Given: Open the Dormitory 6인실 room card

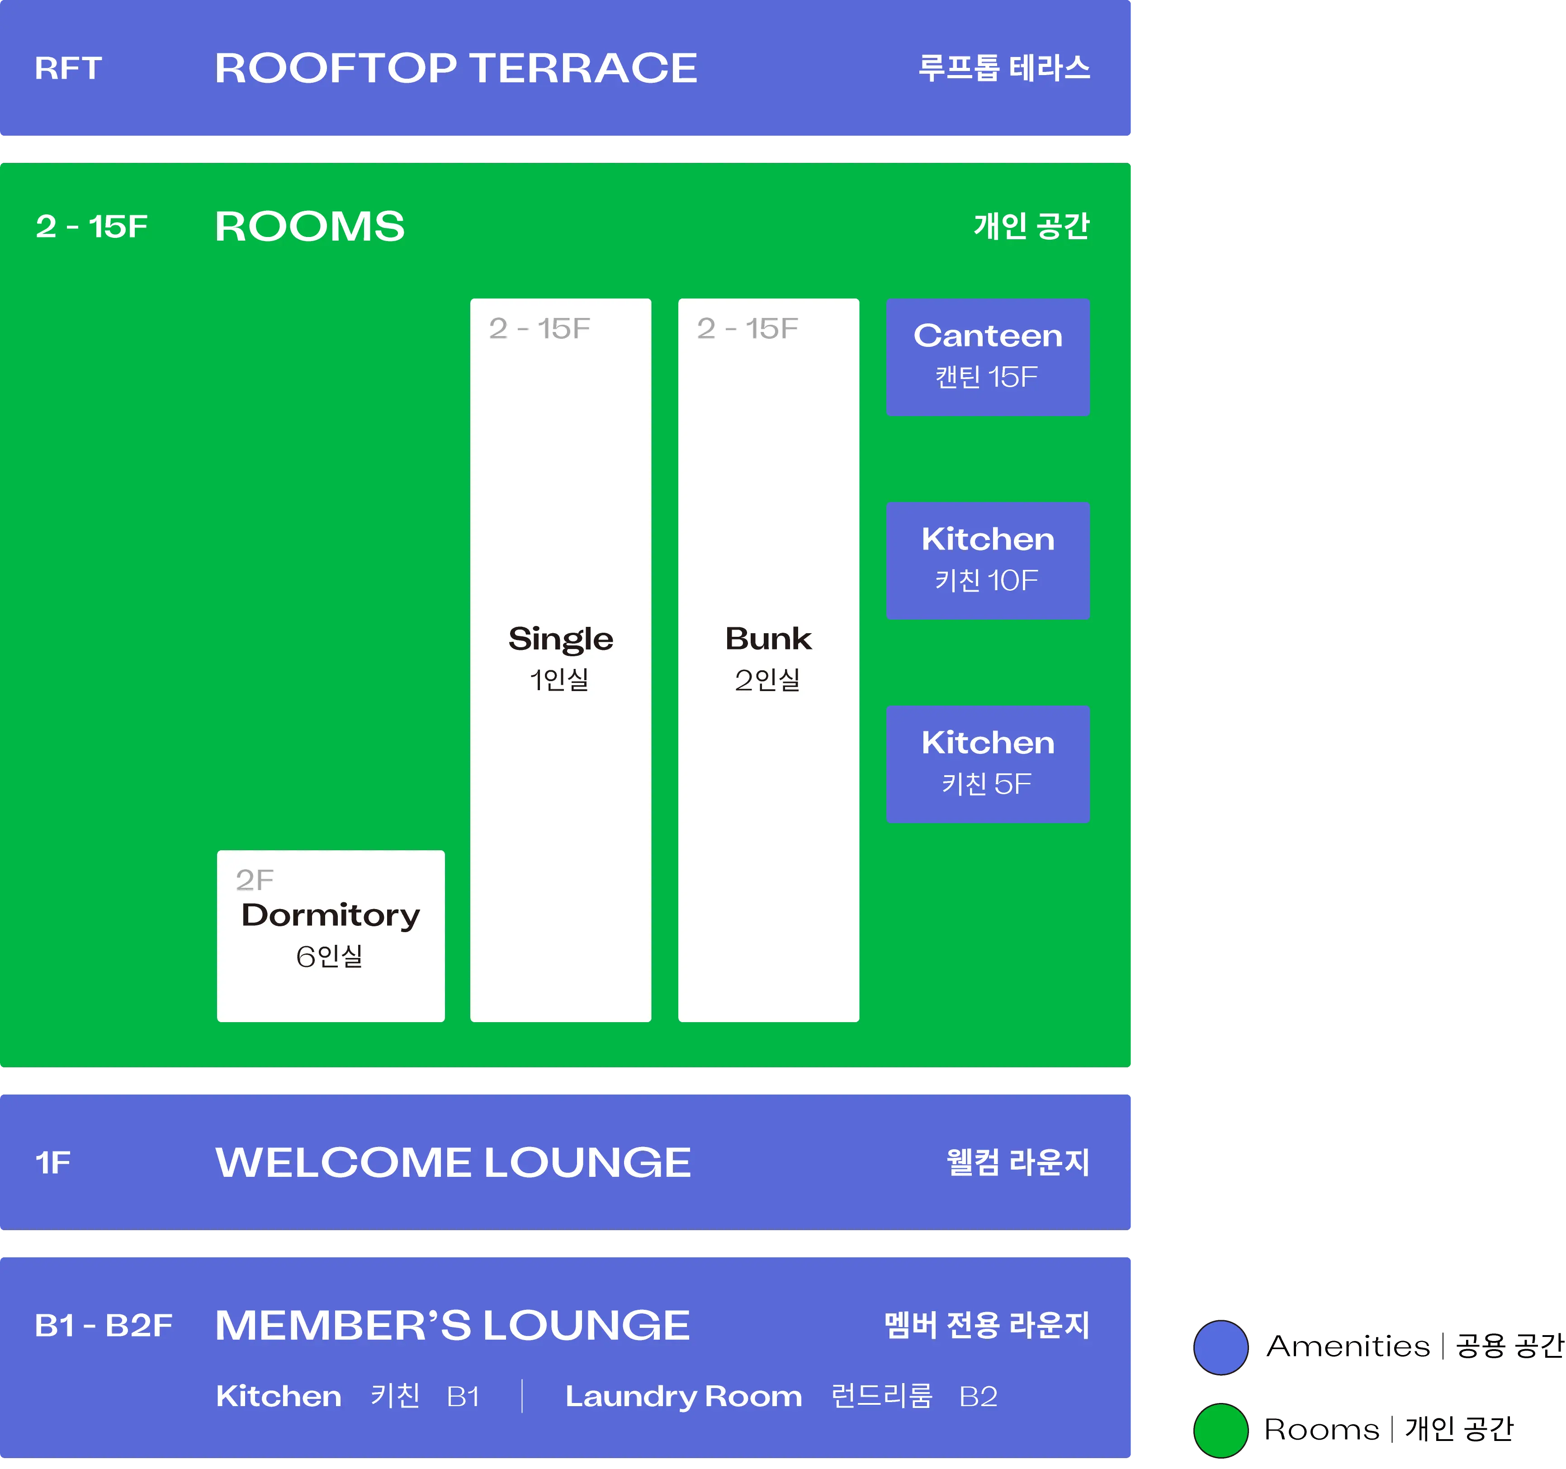Looking at the screenshot, I should (x=330, y=935).
